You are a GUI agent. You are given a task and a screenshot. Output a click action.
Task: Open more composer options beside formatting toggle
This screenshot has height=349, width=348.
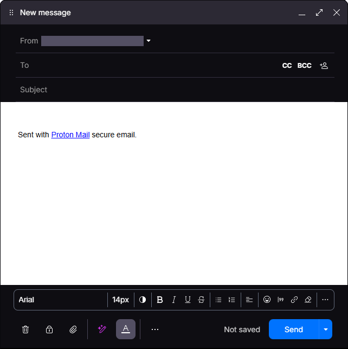pyautogui.click(x=155, y=329)
